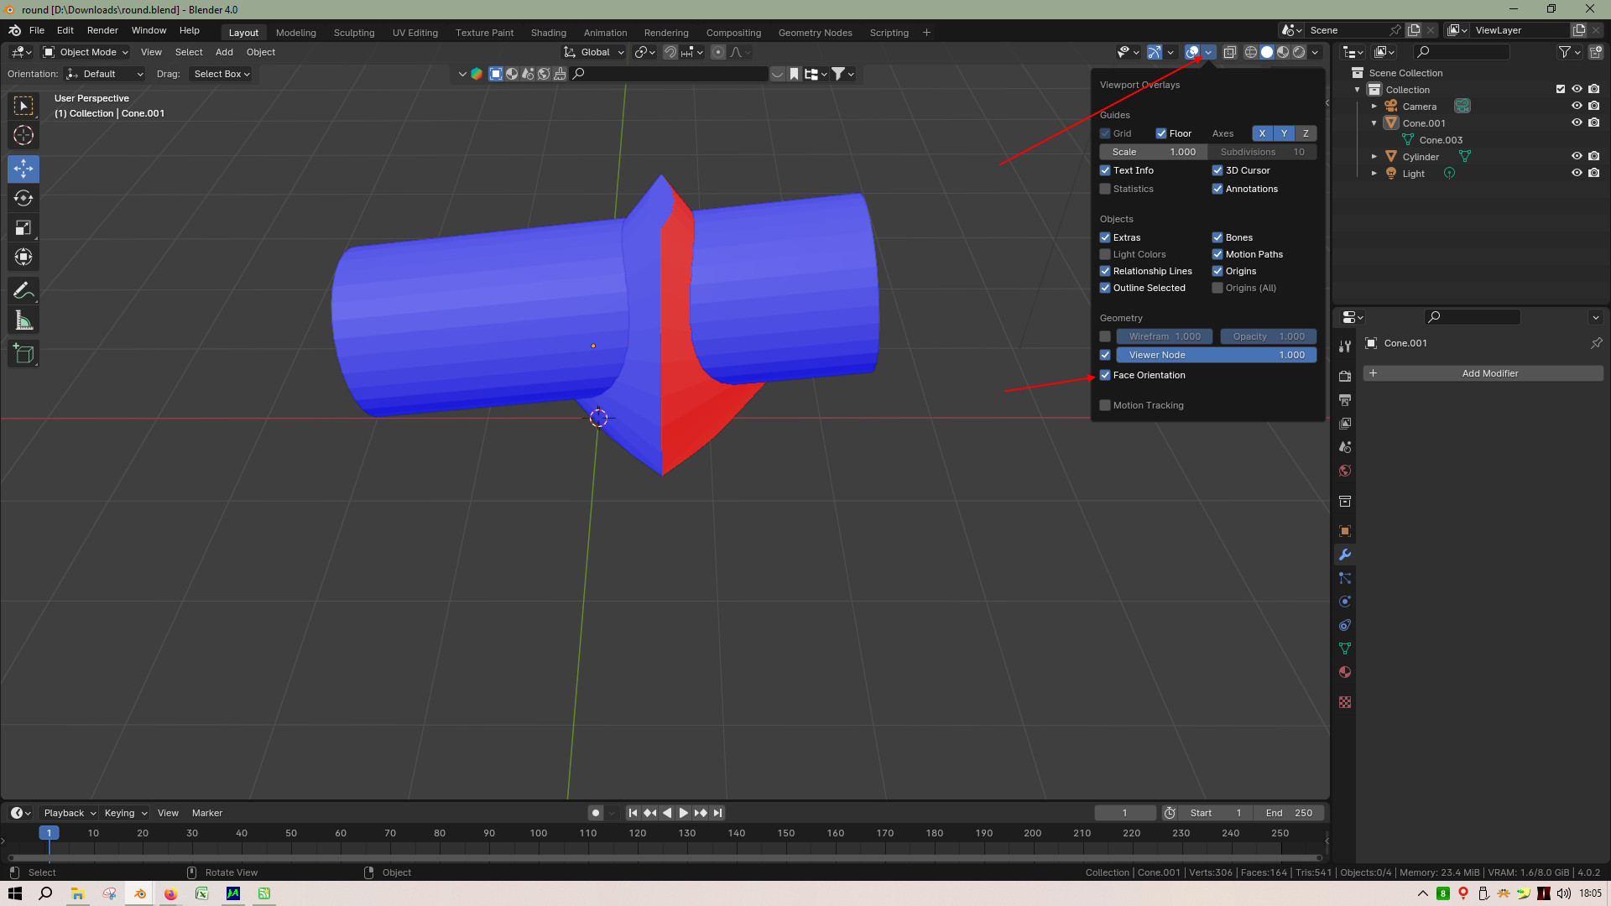The width and height of the screenshot is (1611, 906).
Task: Hide the Camera in viewport
Action: coord(1577,106)
